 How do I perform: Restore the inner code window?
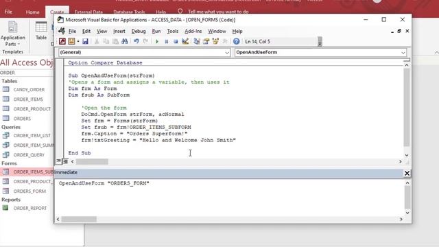pos(399,31)
